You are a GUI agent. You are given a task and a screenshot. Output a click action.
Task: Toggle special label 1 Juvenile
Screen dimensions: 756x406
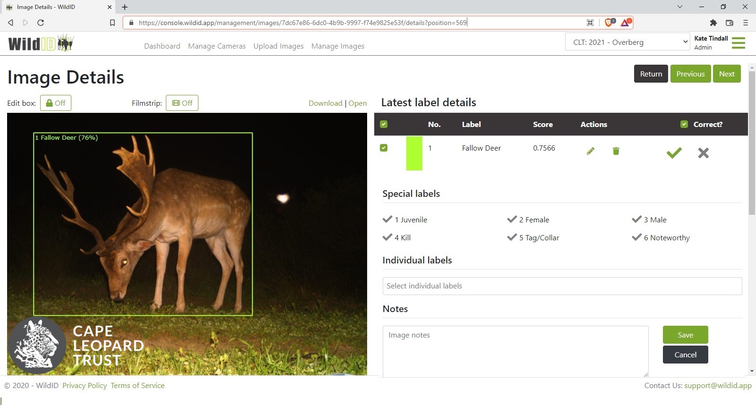pyautogui.click(x=405, y=220)
